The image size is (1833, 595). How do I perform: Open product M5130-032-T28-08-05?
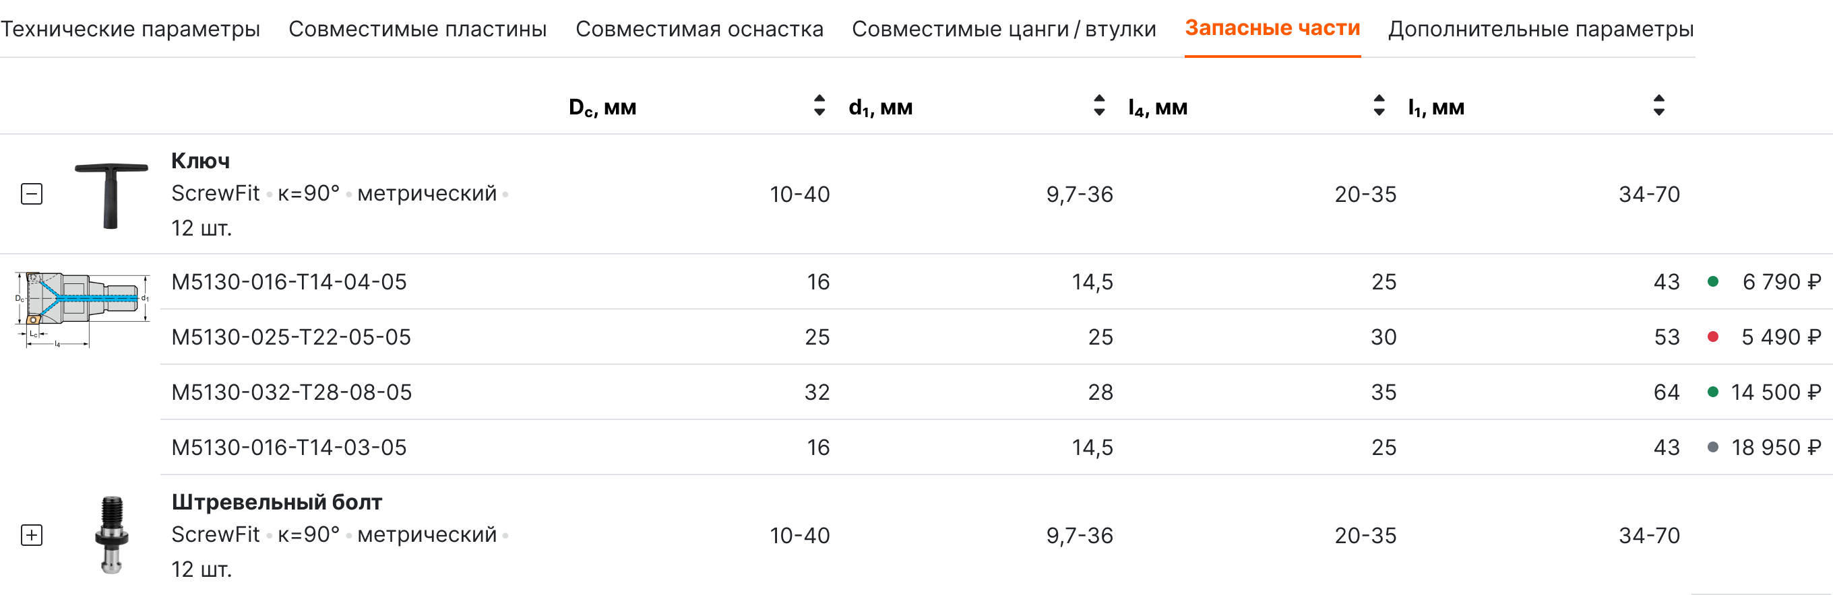292,392
